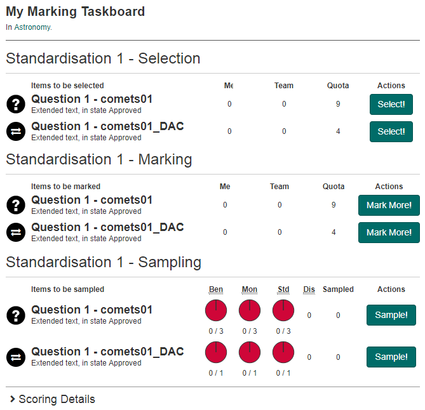The height and width of the screenshot is (410, 425).
Task: Click Std pie chart for comets01
Action: (283, 311)
